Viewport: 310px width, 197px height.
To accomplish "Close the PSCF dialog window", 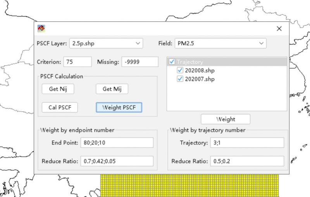I will point(279,28).
